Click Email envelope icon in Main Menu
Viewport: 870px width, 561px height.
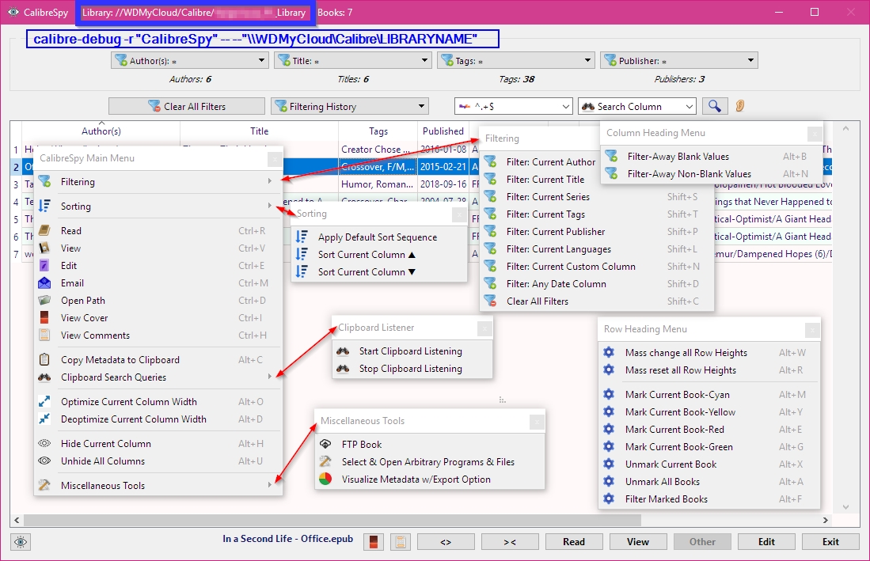[44, 282]
